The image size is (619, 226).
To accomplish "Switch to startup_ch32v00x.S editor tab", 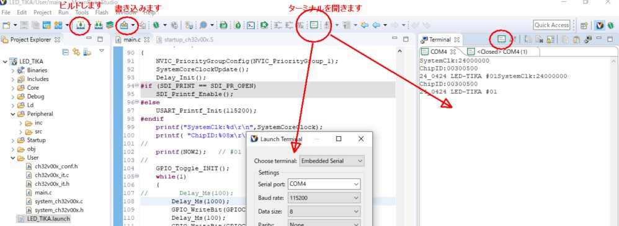I will 185,40.
